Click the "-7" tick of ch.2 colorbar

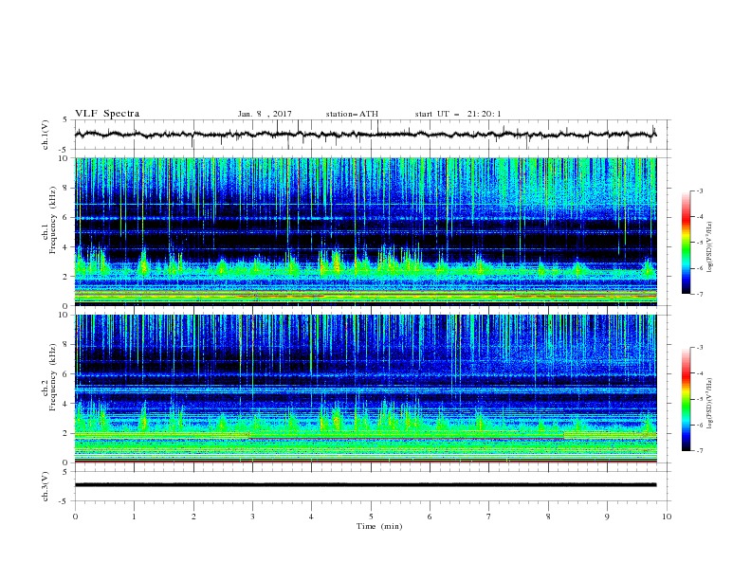tap(699, 450)
